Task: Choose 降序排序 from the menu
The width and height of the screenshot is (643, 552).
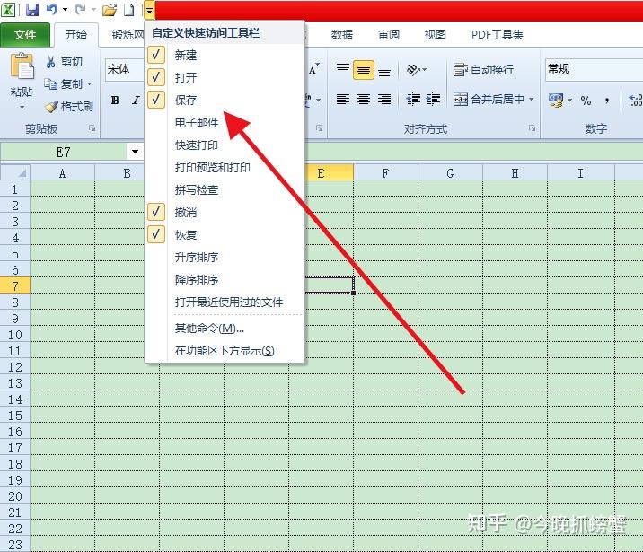Action: point(197,280)
